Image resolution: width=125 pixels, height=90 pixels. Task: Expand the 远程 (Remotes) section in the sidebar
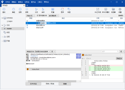2,37
